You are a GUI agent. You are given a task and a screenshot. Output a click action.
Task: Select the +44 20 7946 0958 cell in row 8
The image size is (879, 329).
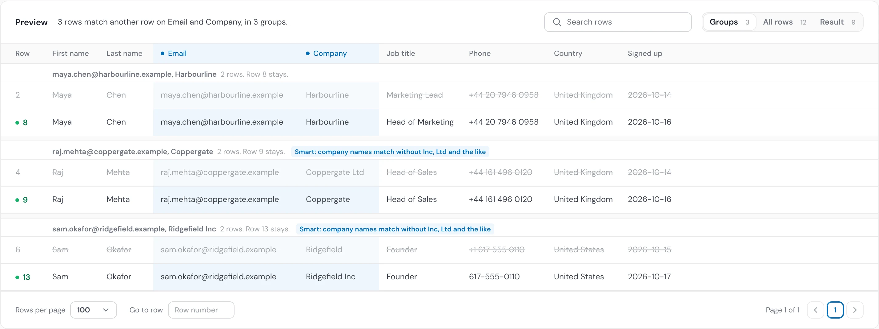point(504,122)
